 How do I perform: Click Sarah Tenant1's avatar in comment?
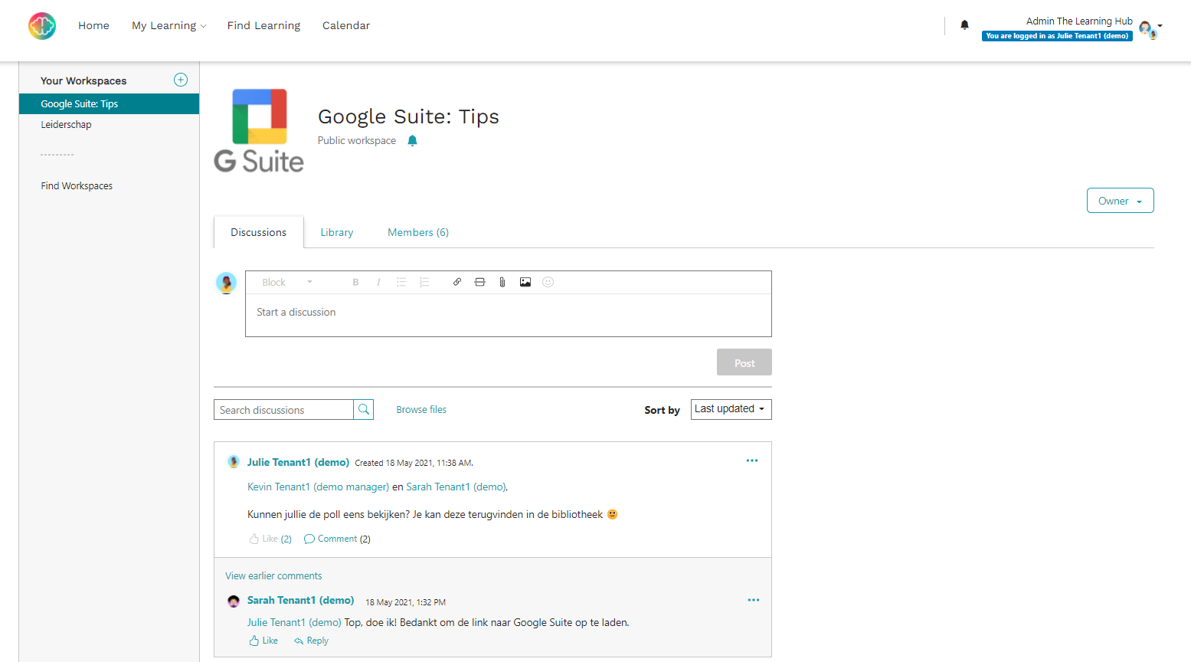point(234,601)
